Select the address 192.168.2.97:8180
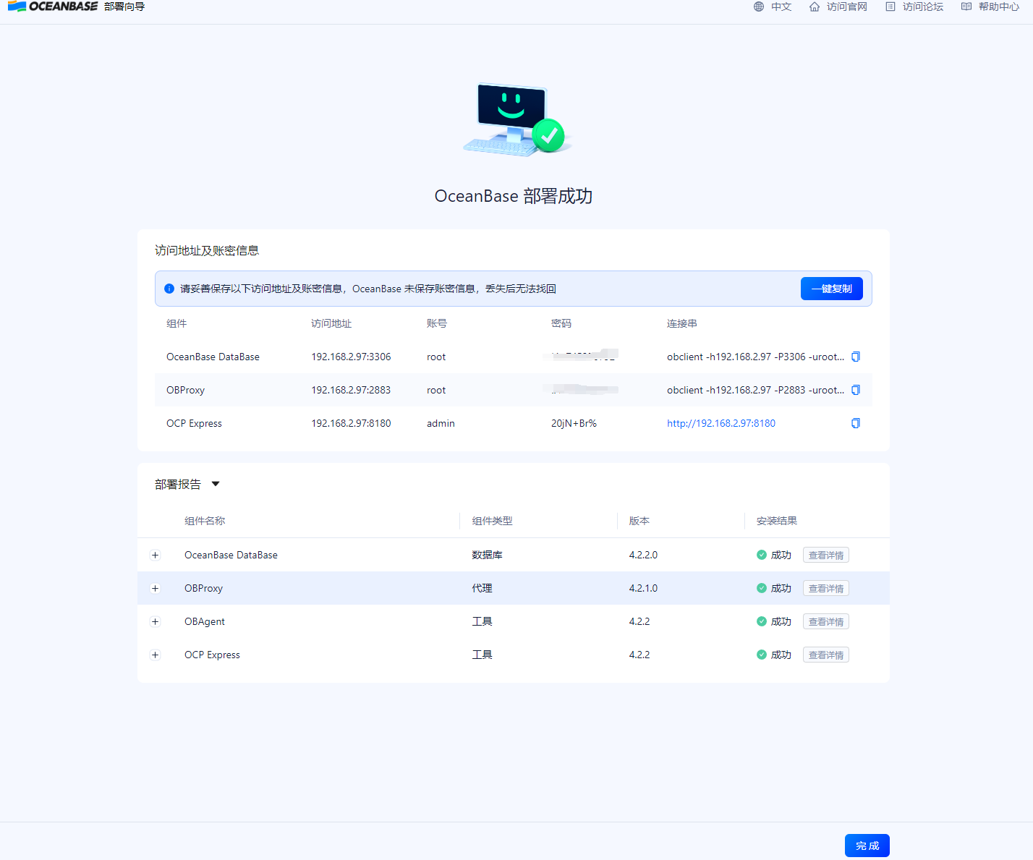Screen dimensions: 1033x860 click(351, 423)
